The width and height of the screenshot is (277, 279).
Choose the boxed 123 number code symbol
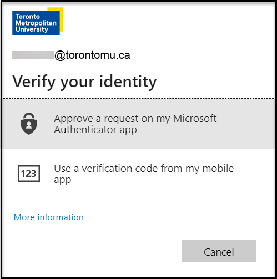pyautogui.click(x=29, y=174)
